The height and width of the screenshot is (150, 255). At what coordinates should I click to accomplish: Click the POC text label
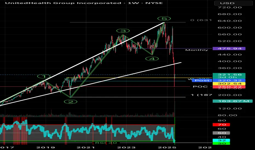(x=200, y=87)
